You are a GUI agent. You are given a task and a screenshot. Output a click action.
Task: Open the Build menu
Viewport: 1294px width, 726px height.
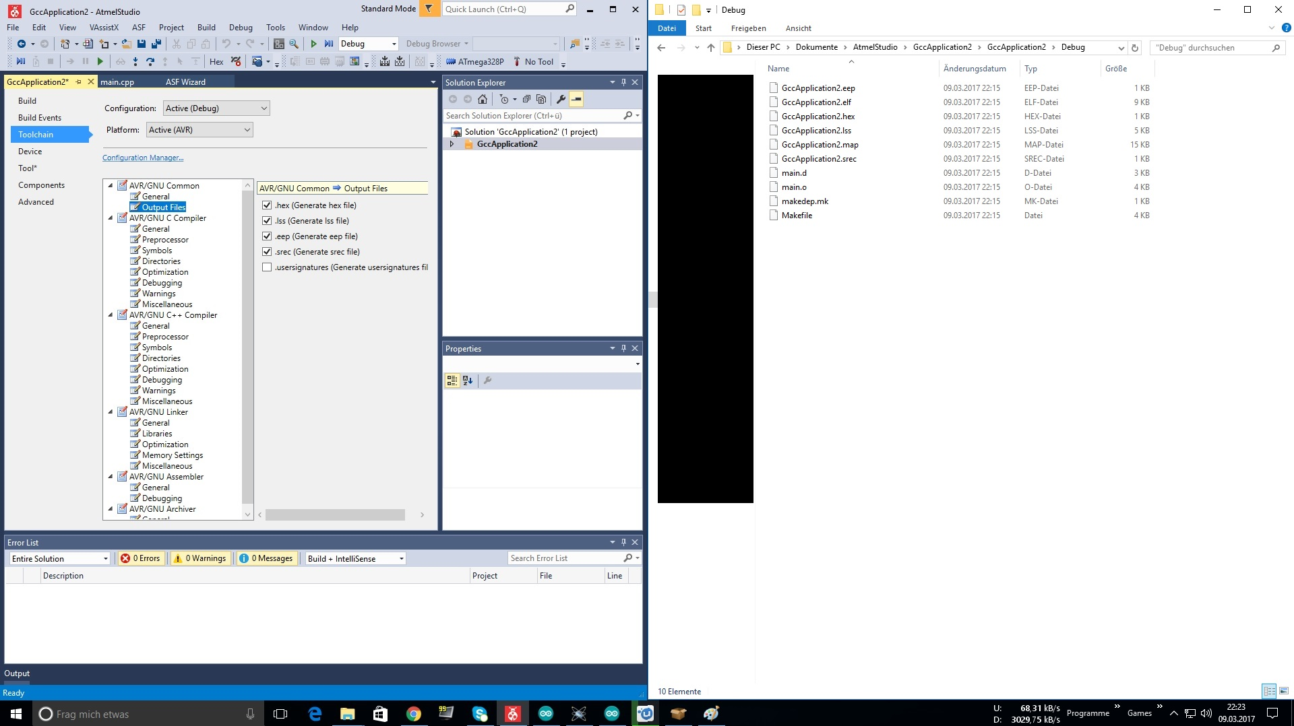point(206,28)
